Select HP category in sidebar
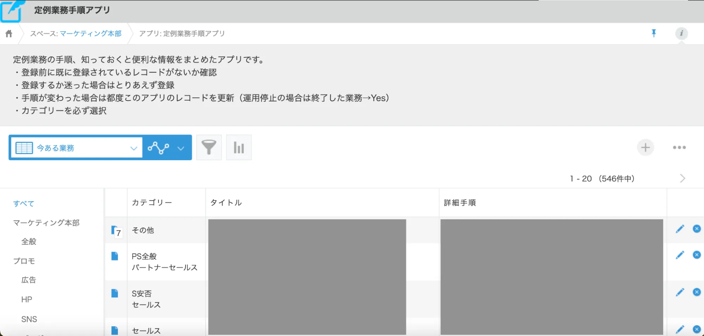 point(26,299)
